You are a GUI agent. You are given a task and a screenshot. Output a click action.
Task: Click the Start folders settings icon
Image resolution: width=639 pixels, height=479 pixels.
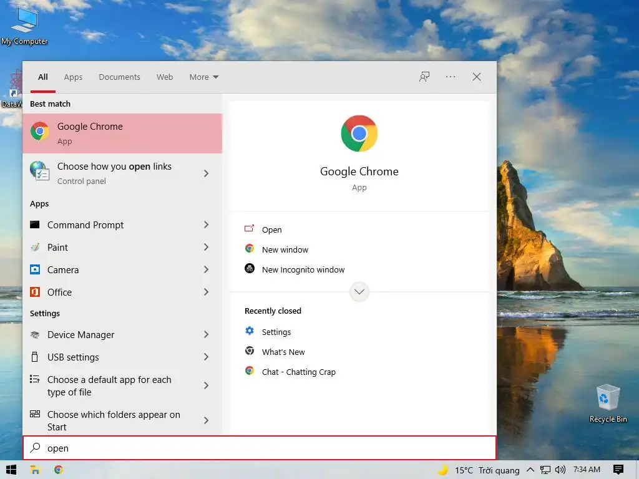pos(35,414)
